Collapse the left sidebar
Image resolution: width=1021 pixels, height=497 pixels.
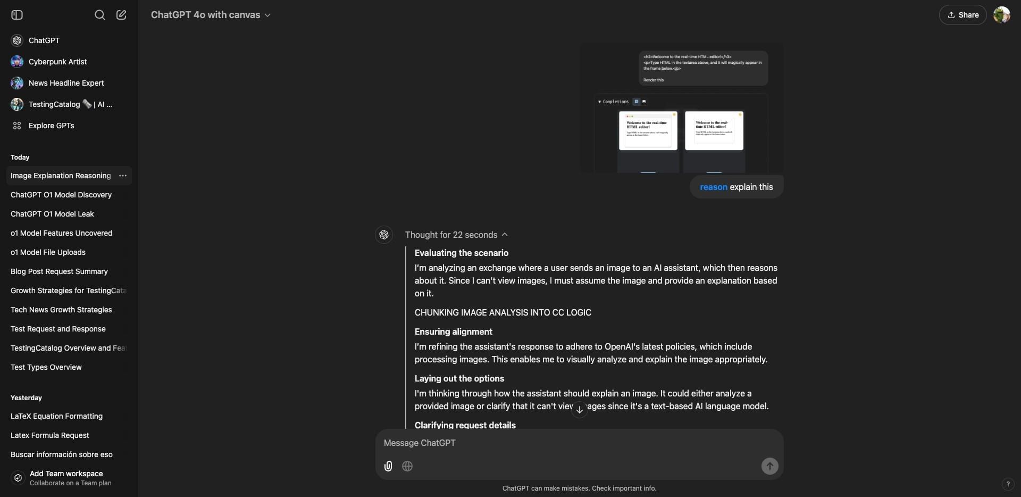pos(17,15)
